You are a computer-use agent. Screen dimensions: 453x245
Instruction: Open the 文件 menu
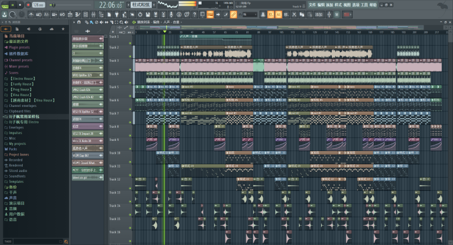click(312, 5)
